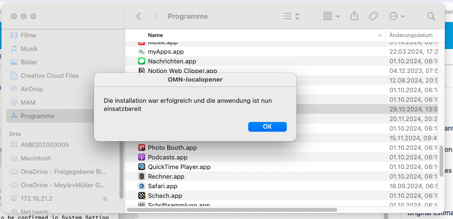Click the Photo Booth app icon
This screenshot has height=219, width=453.
[x=142, y=147]
